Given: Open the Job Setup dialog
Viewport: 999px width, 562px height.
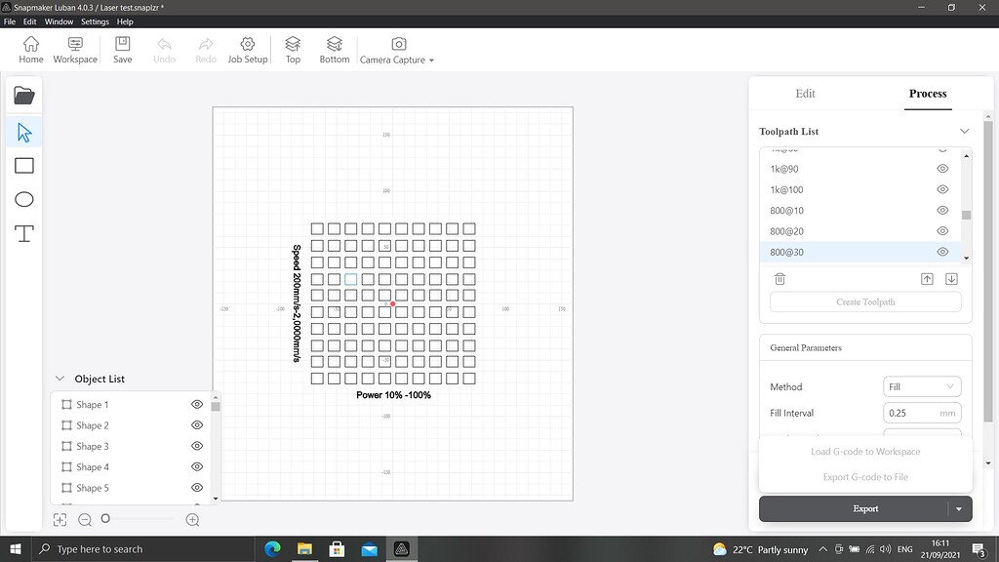Looking at the screenshot, I should tap(247, 47).
